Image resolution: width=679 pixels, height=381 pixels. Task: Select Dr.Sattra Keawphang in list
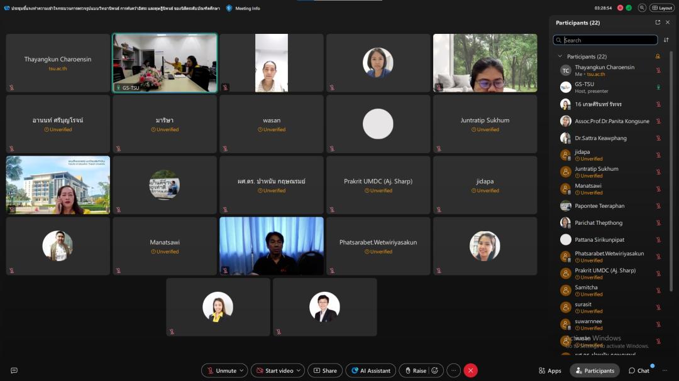pos(610,138)
